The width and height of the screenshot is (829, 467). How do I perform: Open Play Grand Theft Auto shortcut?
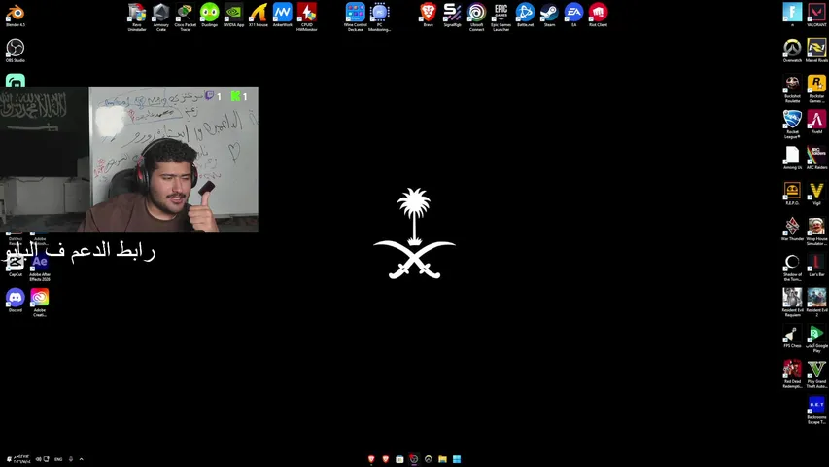pyautogui.click(x=816, y=375)
